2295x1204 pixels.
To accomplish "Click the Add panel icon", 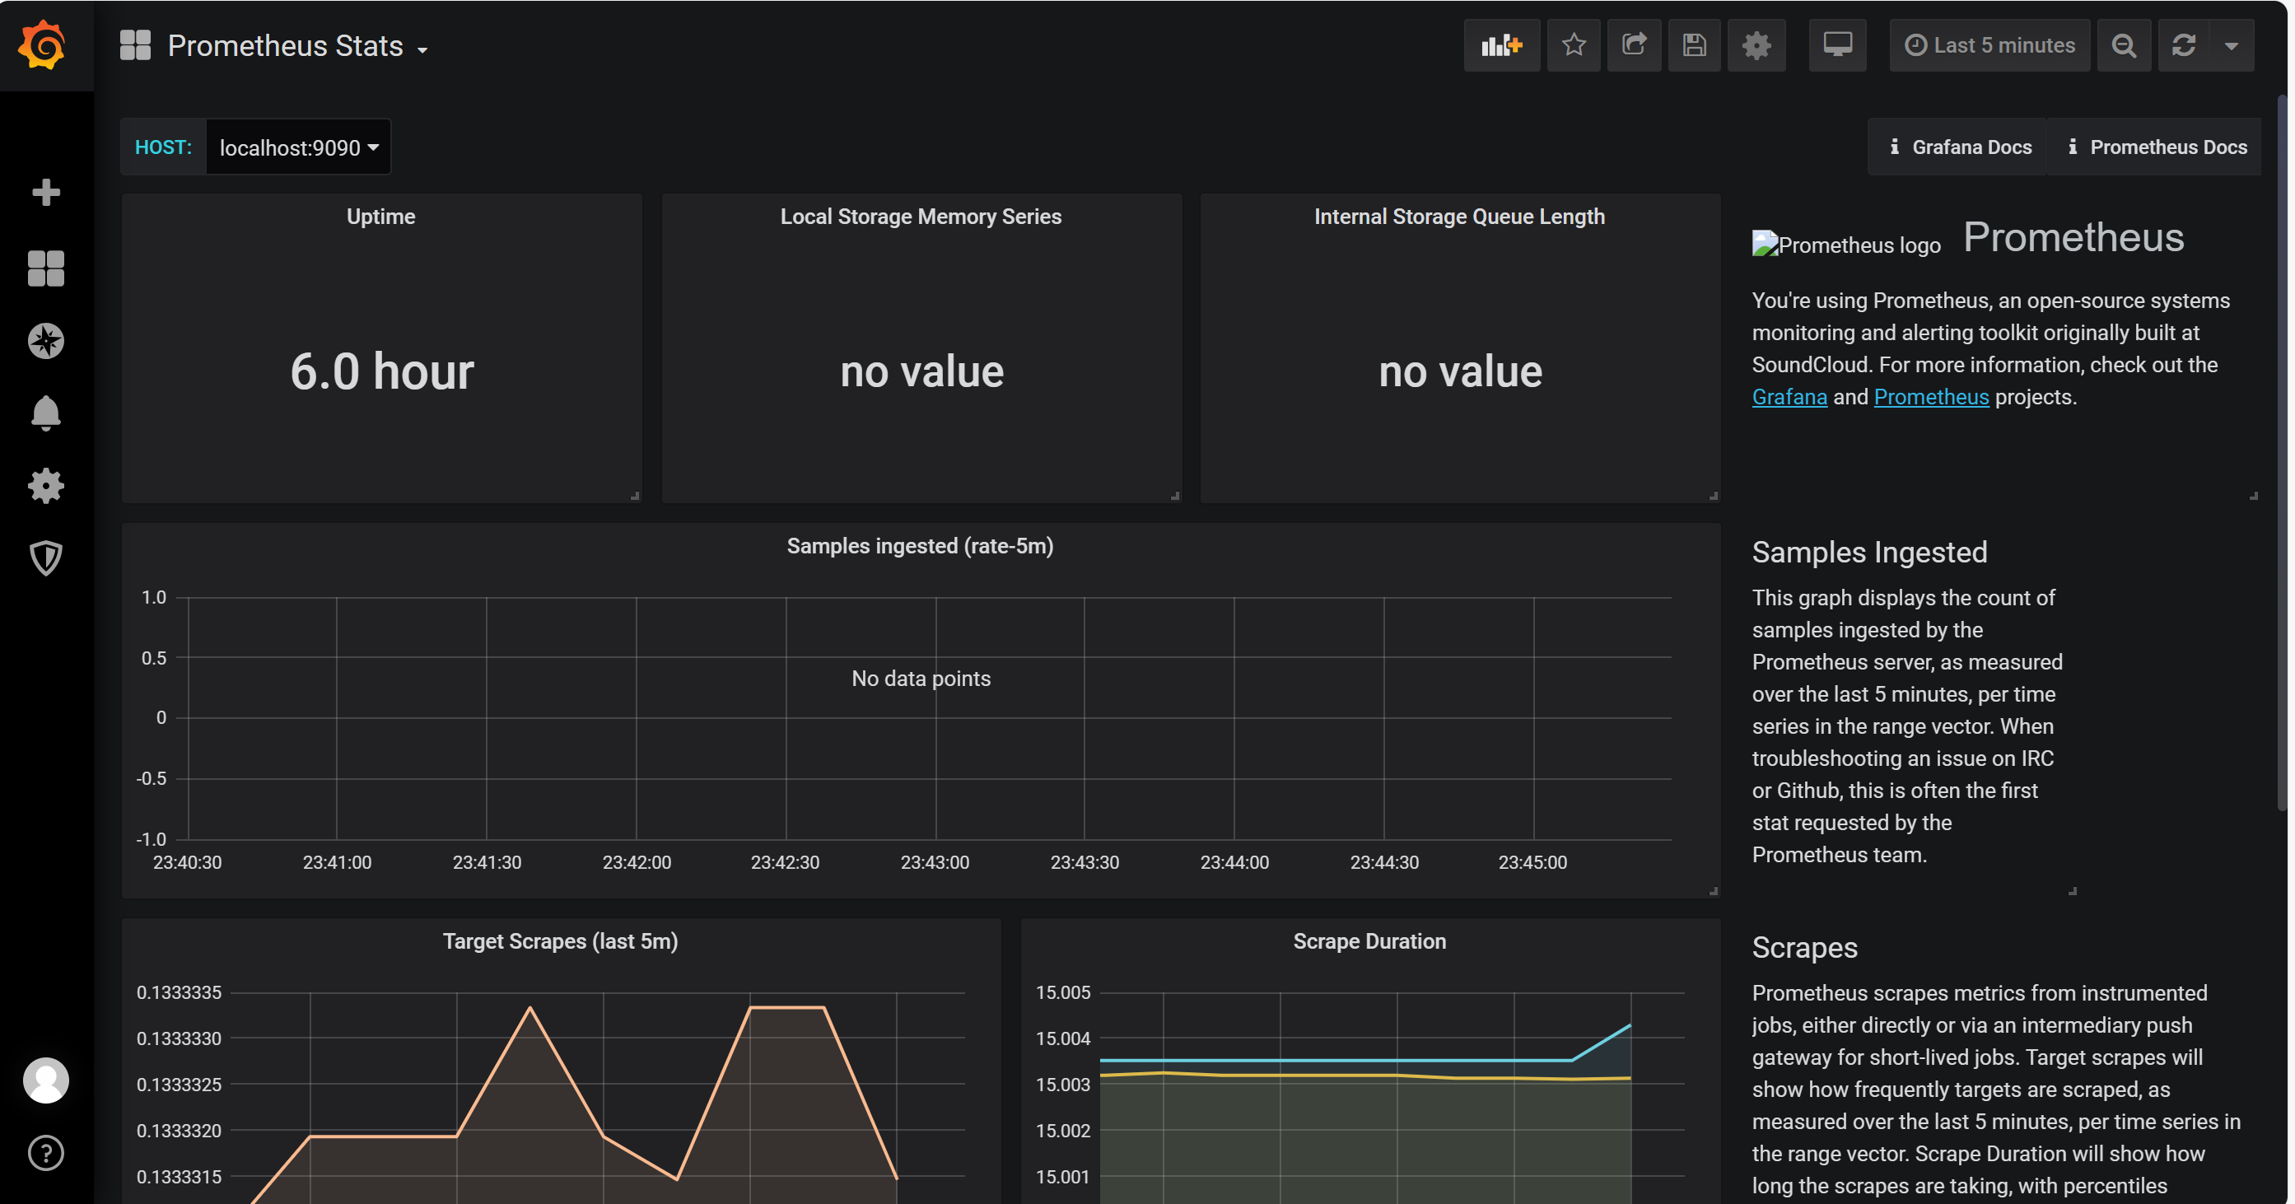I will point(1501,45).
